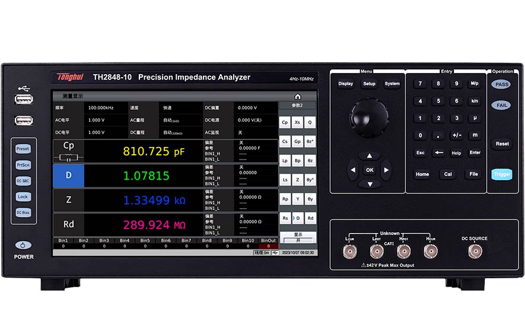This screenshot has width=525, height=325.
Task: Touch the Lcur BNC connector
Action: [x=349, y=251]
